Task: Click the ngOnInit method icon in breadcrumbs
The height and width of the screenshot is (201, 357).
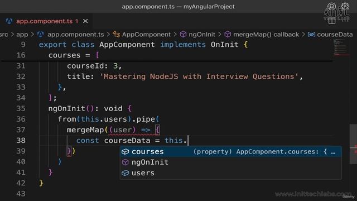Action: (x=183, y=35)
